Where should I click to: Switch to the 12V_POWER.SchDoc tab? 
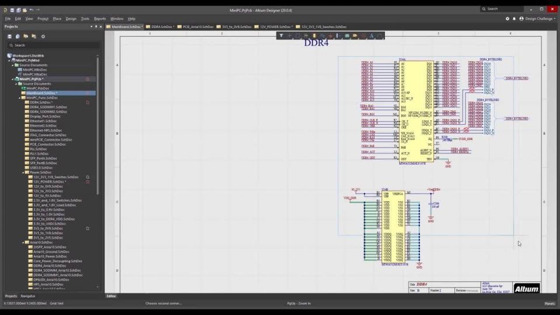click(274, 27)
